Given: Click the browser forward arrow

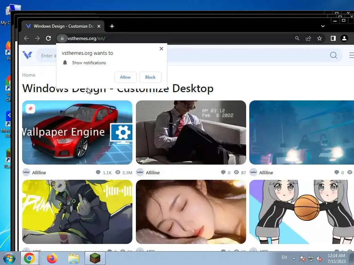Looking at the screenshot, I should coord(37,39).
